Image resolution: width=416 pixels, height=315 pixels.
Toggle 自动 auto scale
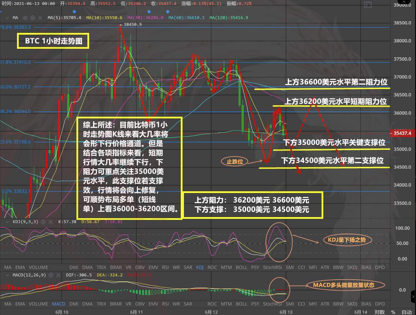click(407, 312)
